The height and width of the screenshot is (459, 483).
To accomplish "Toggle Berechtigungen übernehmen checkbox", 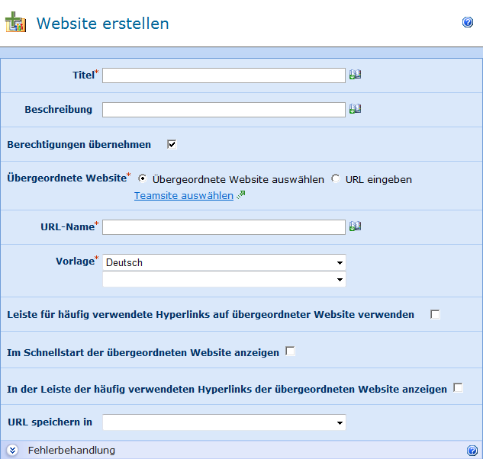I will click(x=172, y=144).
